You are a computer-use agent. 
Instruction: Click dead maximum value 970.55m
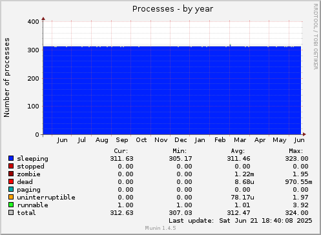point(298,182)
